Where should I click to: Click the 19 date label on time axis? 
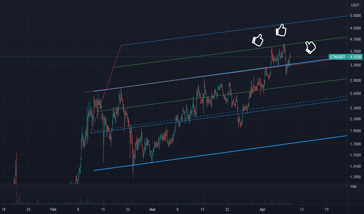click(x=327, y=209)
